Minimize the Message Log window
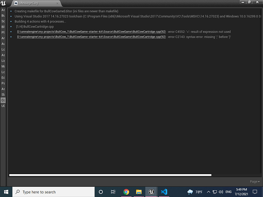Image resolution: width=263 pixels, height=197 pixels. (x=243, y=2)
